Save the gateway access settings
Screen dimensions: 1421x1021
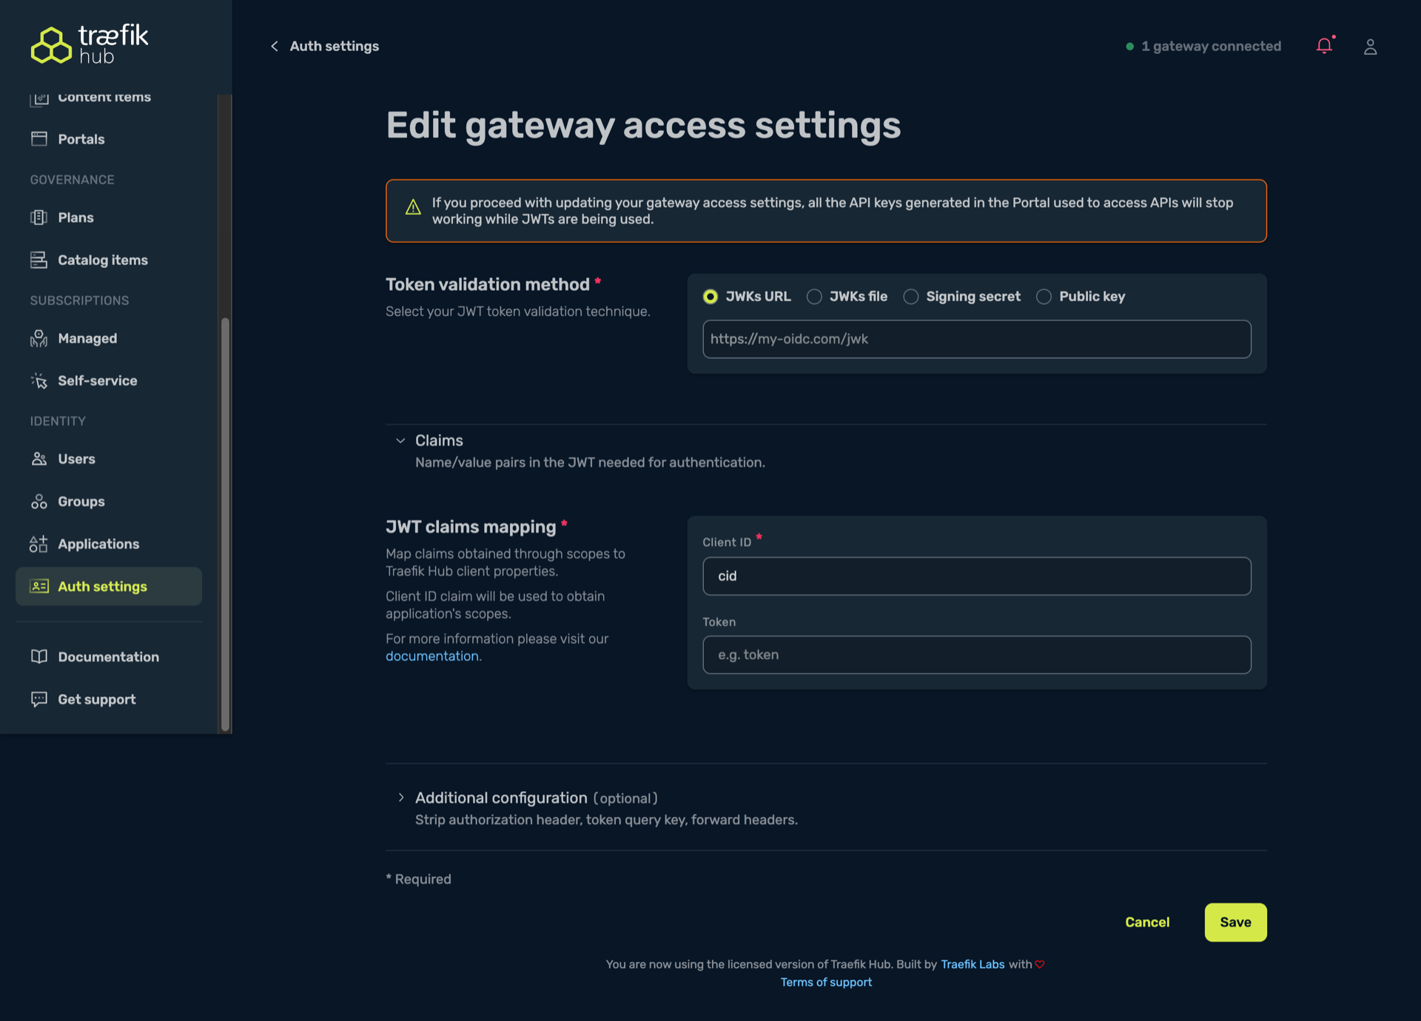pyautogui.click(x=1235, y=922)
